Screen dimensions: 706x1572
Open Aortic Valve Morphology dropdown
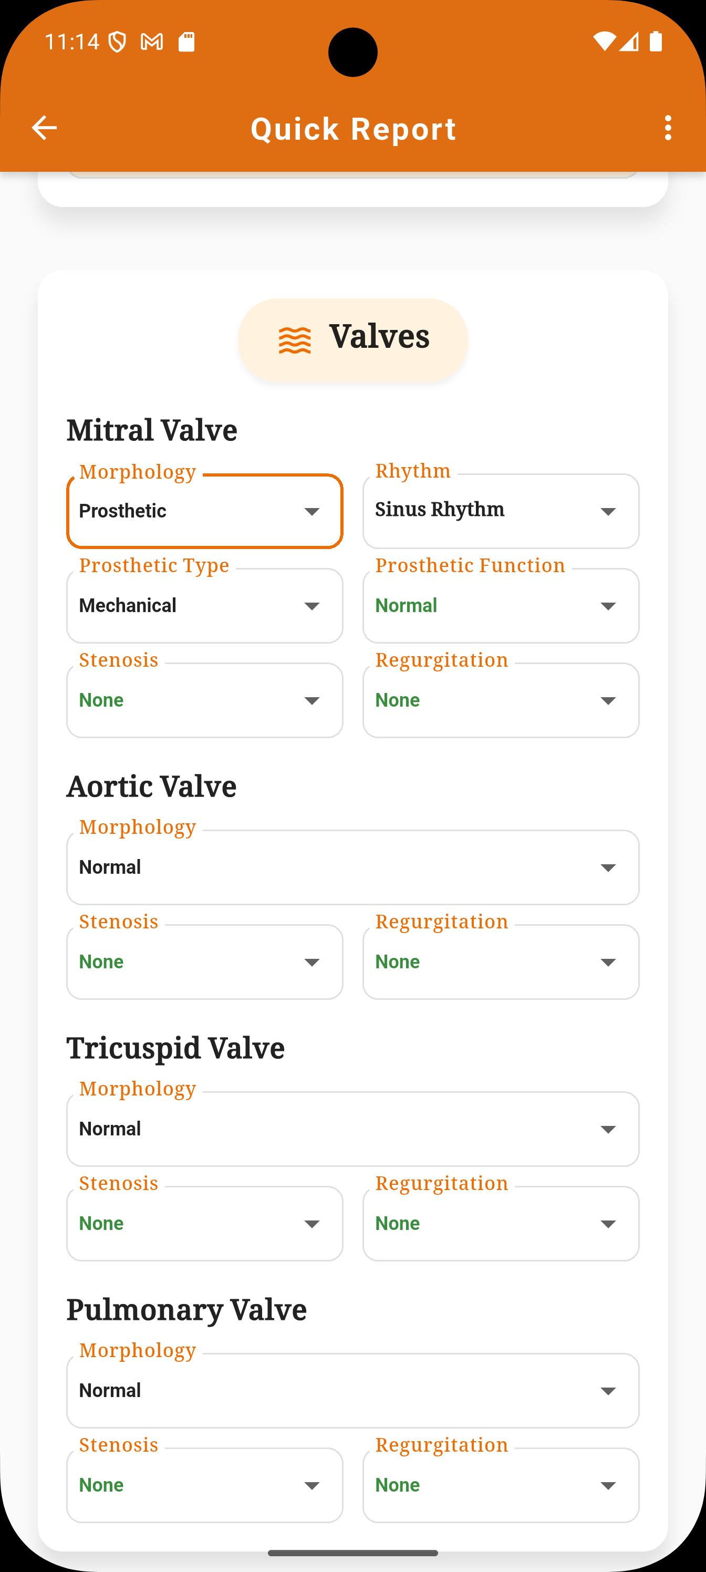point(352,867)
